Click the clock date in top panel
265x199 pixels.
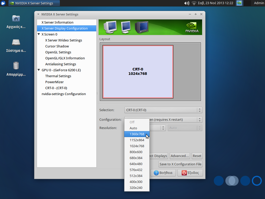pyautogui.click(x=216, y=3)
